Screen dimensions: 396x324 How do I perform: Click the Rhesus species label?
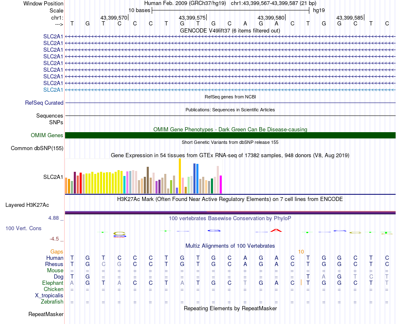(54, 264)
